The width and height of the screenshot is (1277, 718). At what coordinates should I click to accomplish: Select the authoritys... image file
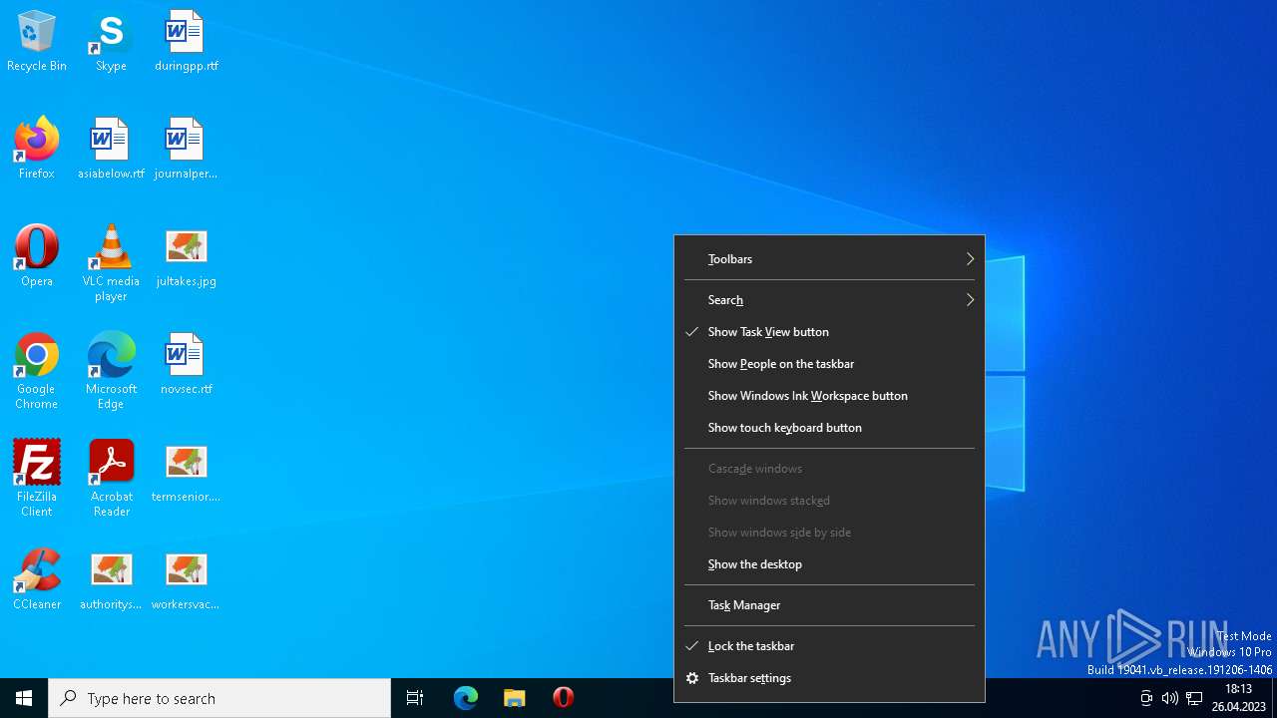click(111, 579)
